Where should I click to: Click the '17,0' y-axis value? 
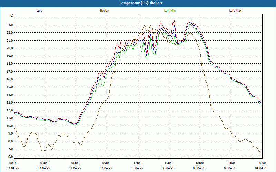[x=10, y=72]
